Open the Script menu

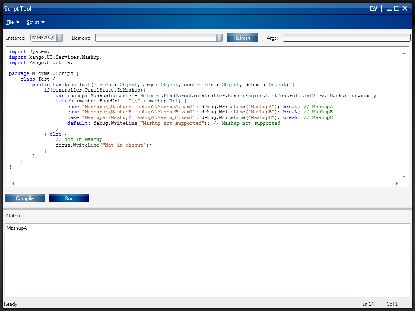pyautogui.click(x=35, y=22)
